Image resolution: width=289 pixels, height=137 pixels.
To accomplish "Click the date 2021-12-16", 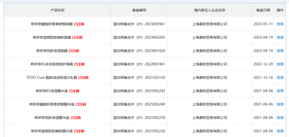I will (x=263, y=78).
